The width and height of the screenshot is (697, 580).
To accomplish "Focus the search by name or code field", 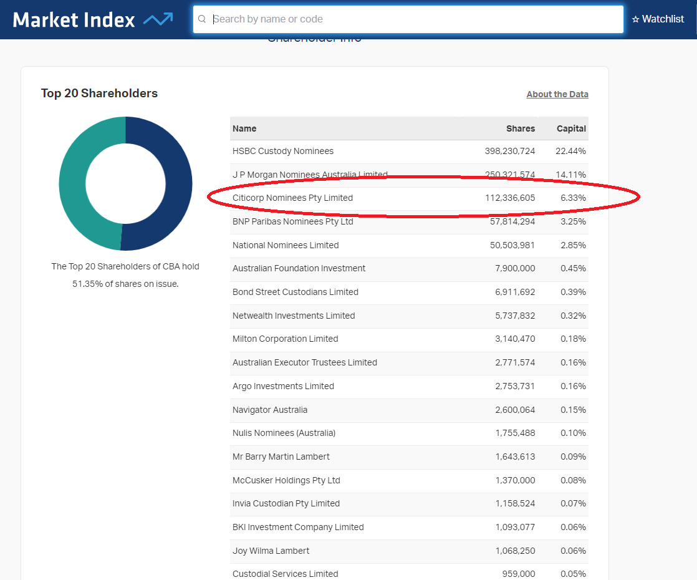I will 411,19.
